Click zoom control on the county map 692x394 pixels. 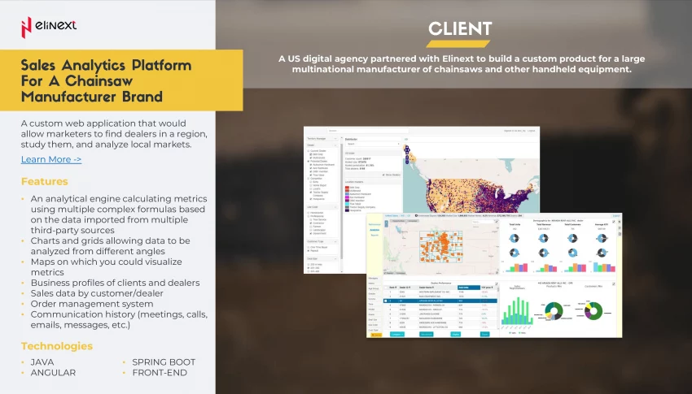pyautogui.click(x=387, y=222)
